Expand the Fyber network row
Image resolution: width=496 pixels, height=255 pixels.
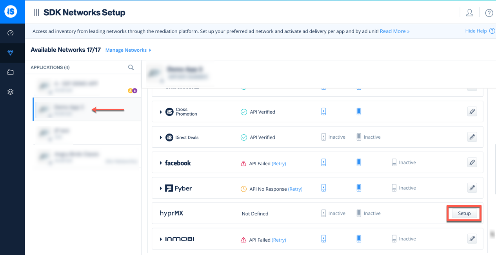coord(161,188)
